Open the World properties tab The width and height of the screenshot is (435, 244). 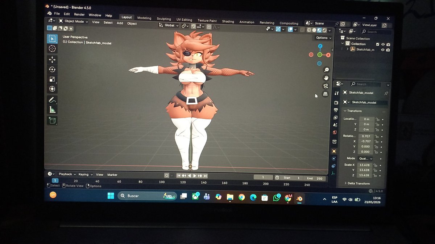335,132
